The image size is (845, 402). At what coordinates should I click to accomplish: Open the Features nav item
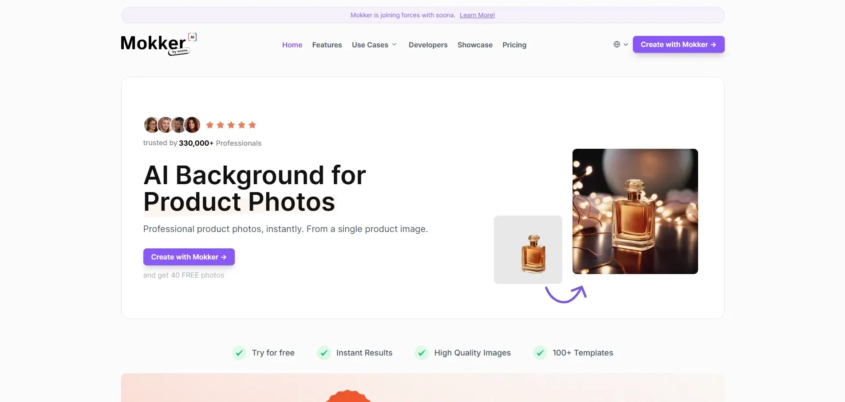point(327,45)
